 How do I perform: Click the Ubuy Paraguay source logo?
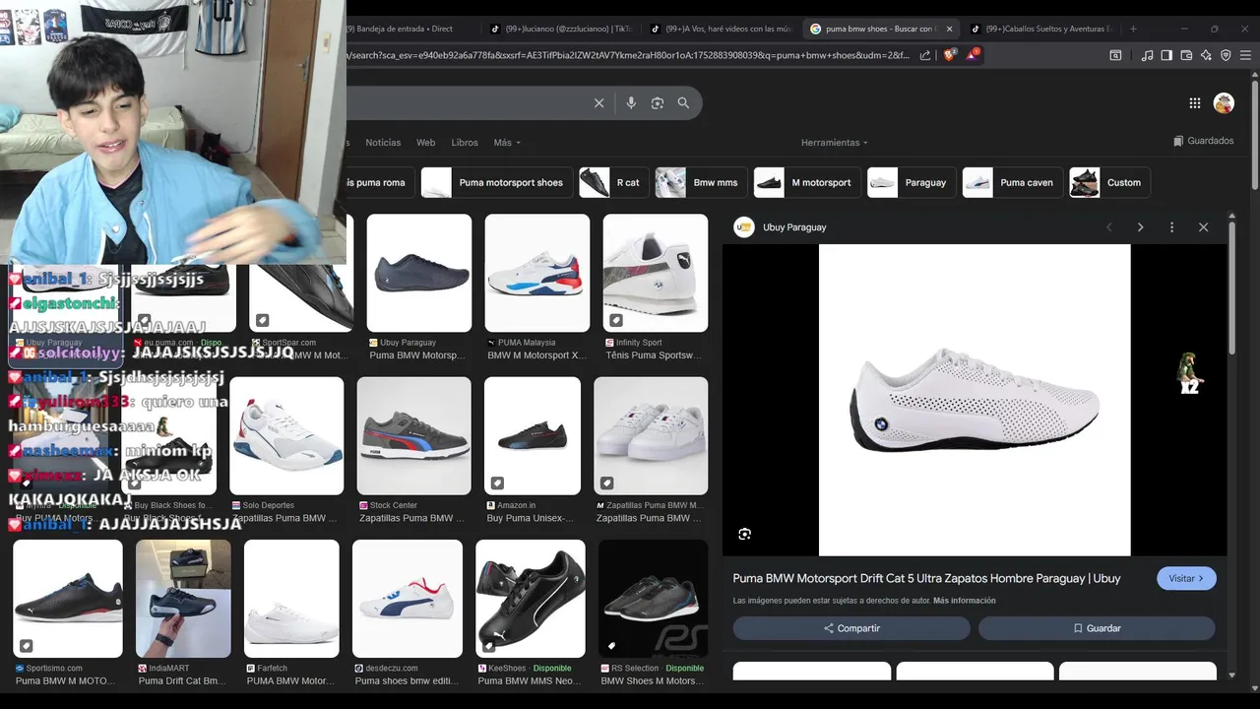point(744,227)
